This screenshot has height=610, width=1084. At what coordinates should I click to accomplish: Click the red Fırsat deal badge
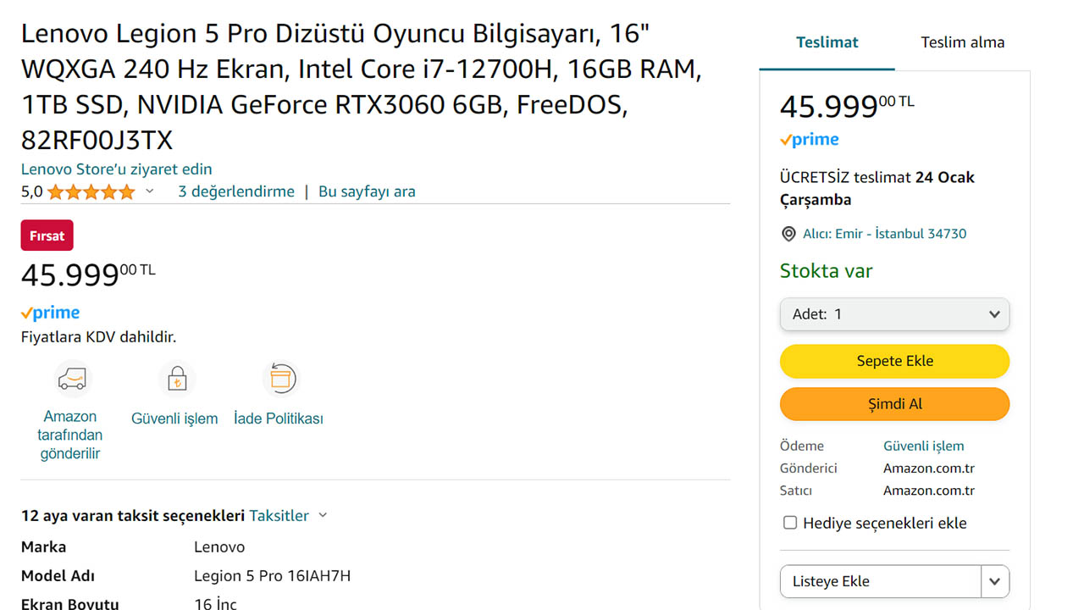(47, 236)
